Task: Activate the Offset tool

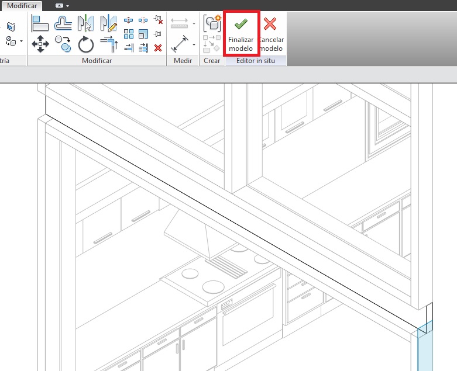Action: pyautogui.click(x=63, y=23)
